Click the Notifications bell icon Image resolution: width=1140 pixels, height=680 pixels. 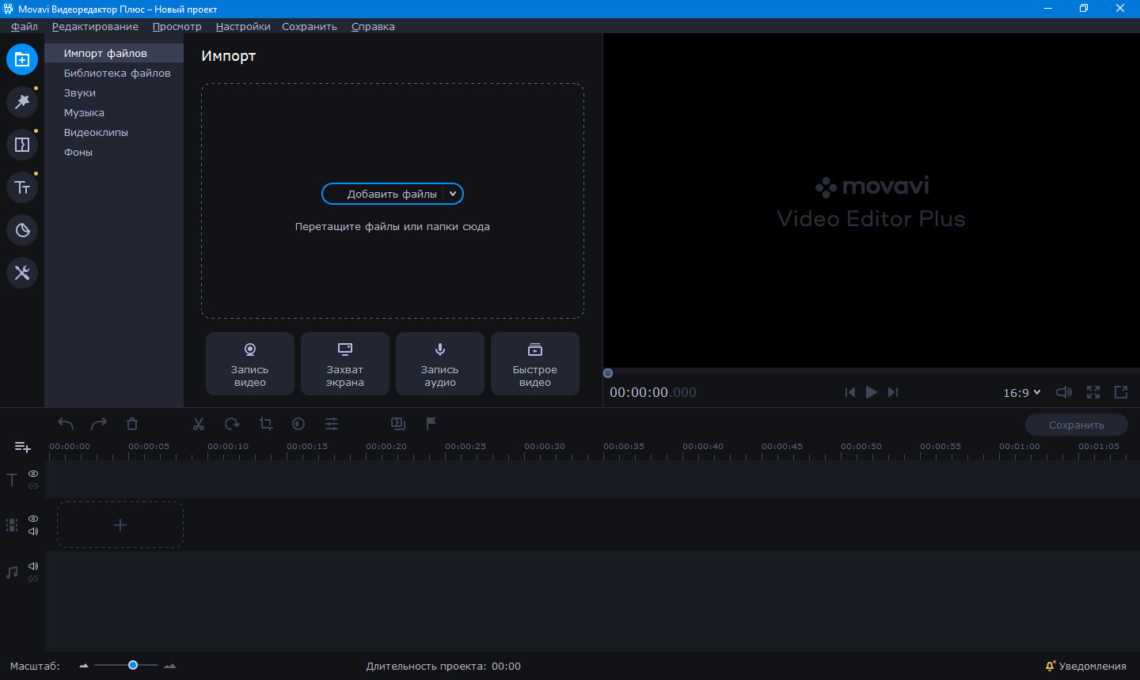pyautogui.click(x=1051, y=666)
